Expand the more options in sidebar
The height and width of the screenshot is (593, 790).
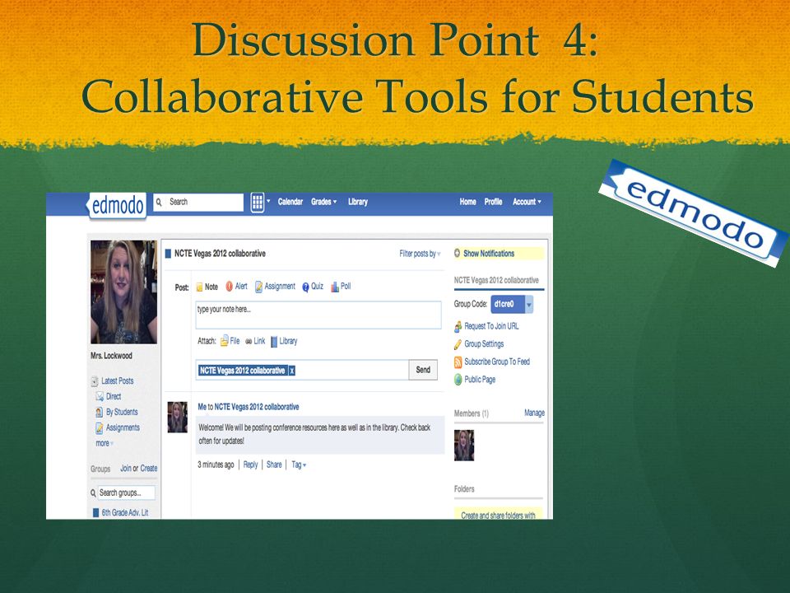click(x=105, y=443)
